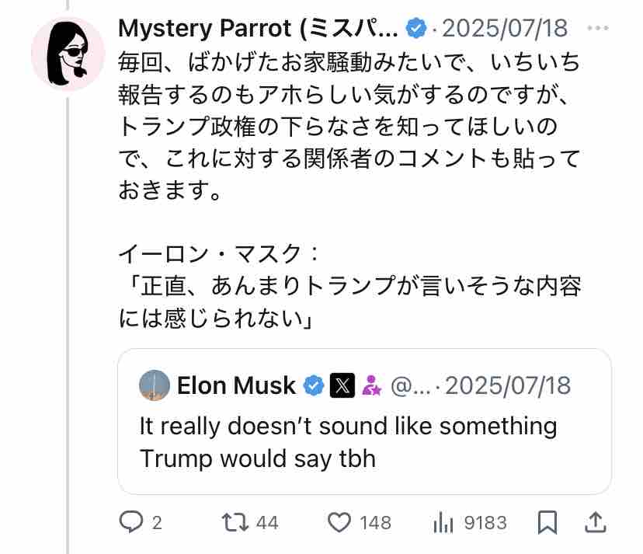Click Mystery Parrot's blue verified badge
This screenshot has width=643, height=554.
click(x=417, y=30)
